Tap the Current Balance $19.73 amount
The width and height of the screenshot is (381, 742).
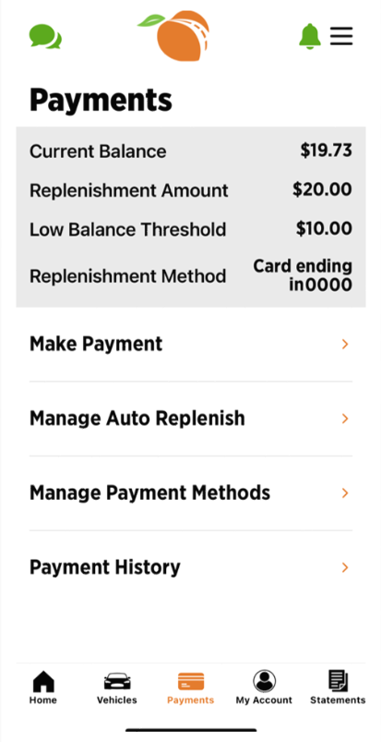click(327, 151)
